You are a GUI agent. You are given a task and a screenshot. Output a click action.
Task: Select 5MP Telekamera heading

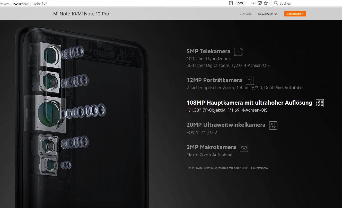pyautogui.click(x=208, y=51)
